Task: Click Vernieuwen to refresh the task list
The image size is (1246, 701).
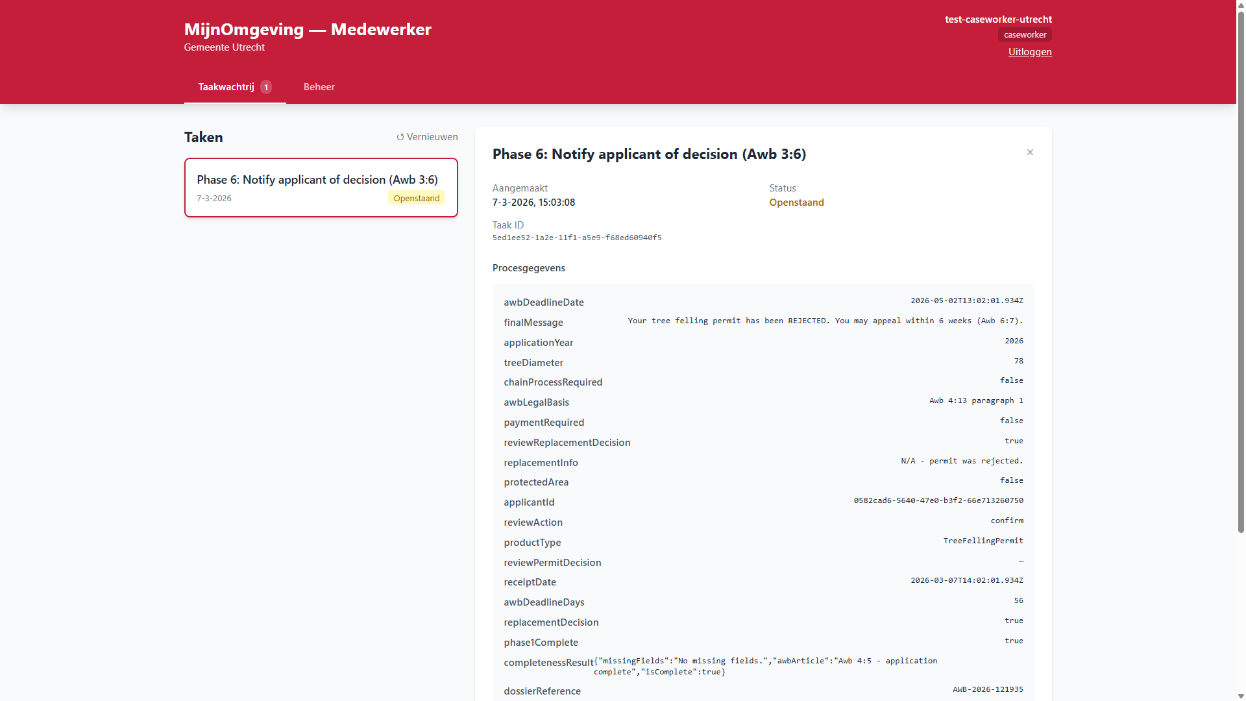Action: 432,137
